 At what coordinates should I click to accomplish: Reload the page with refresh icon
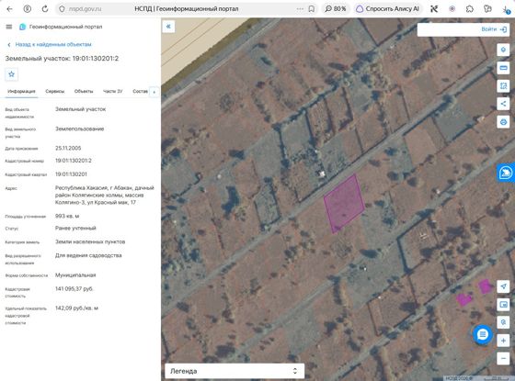[45, 9]
